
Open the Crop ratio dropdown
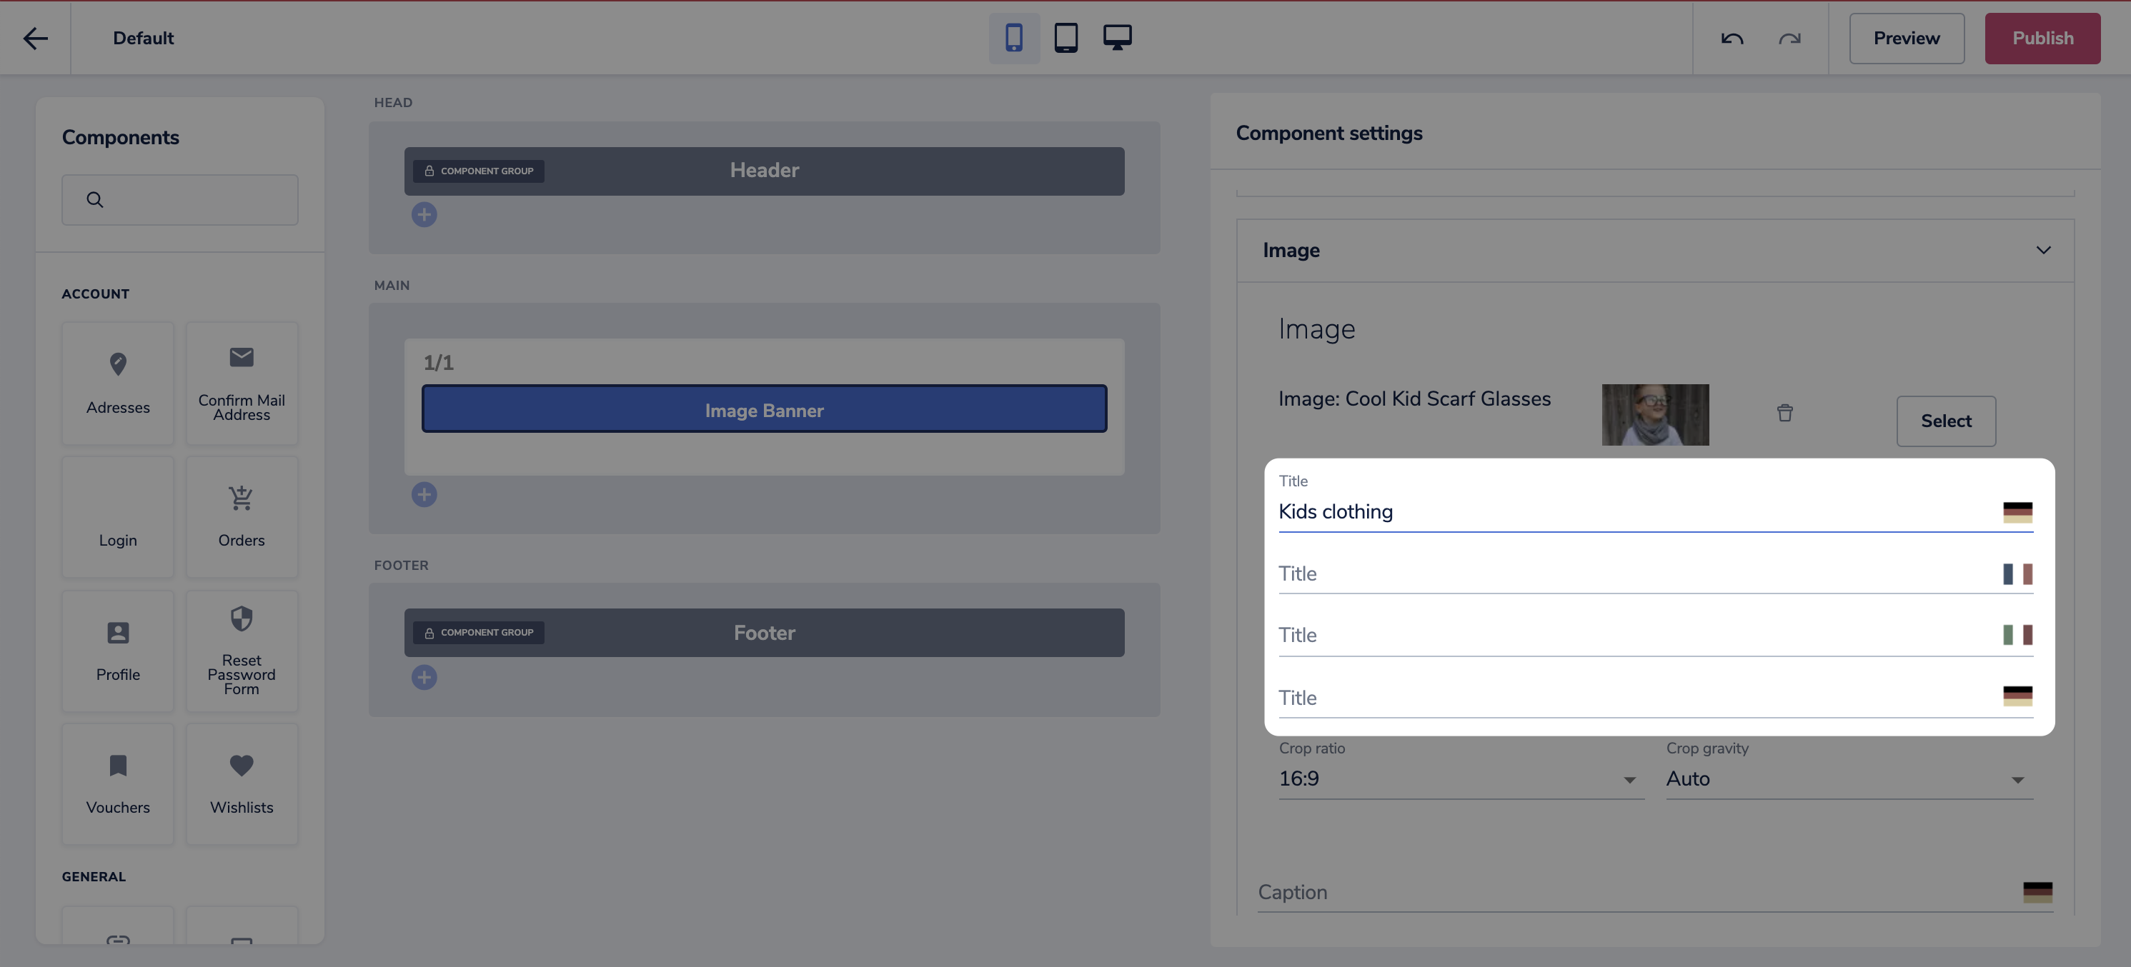[x=1460, y=779]
